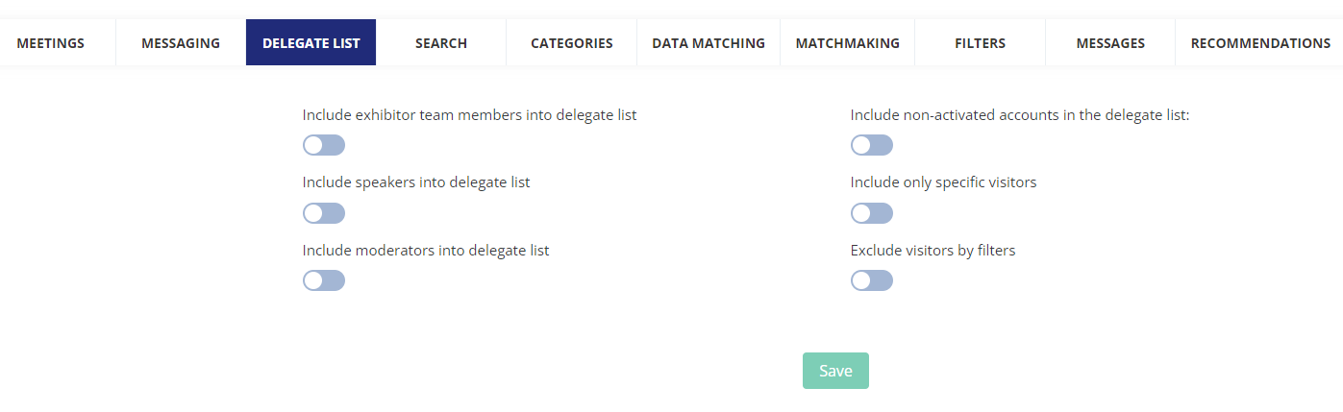Open the Matchmaking tab
The width and height of the screenshot is (1343, 412).
coord(847,43)
